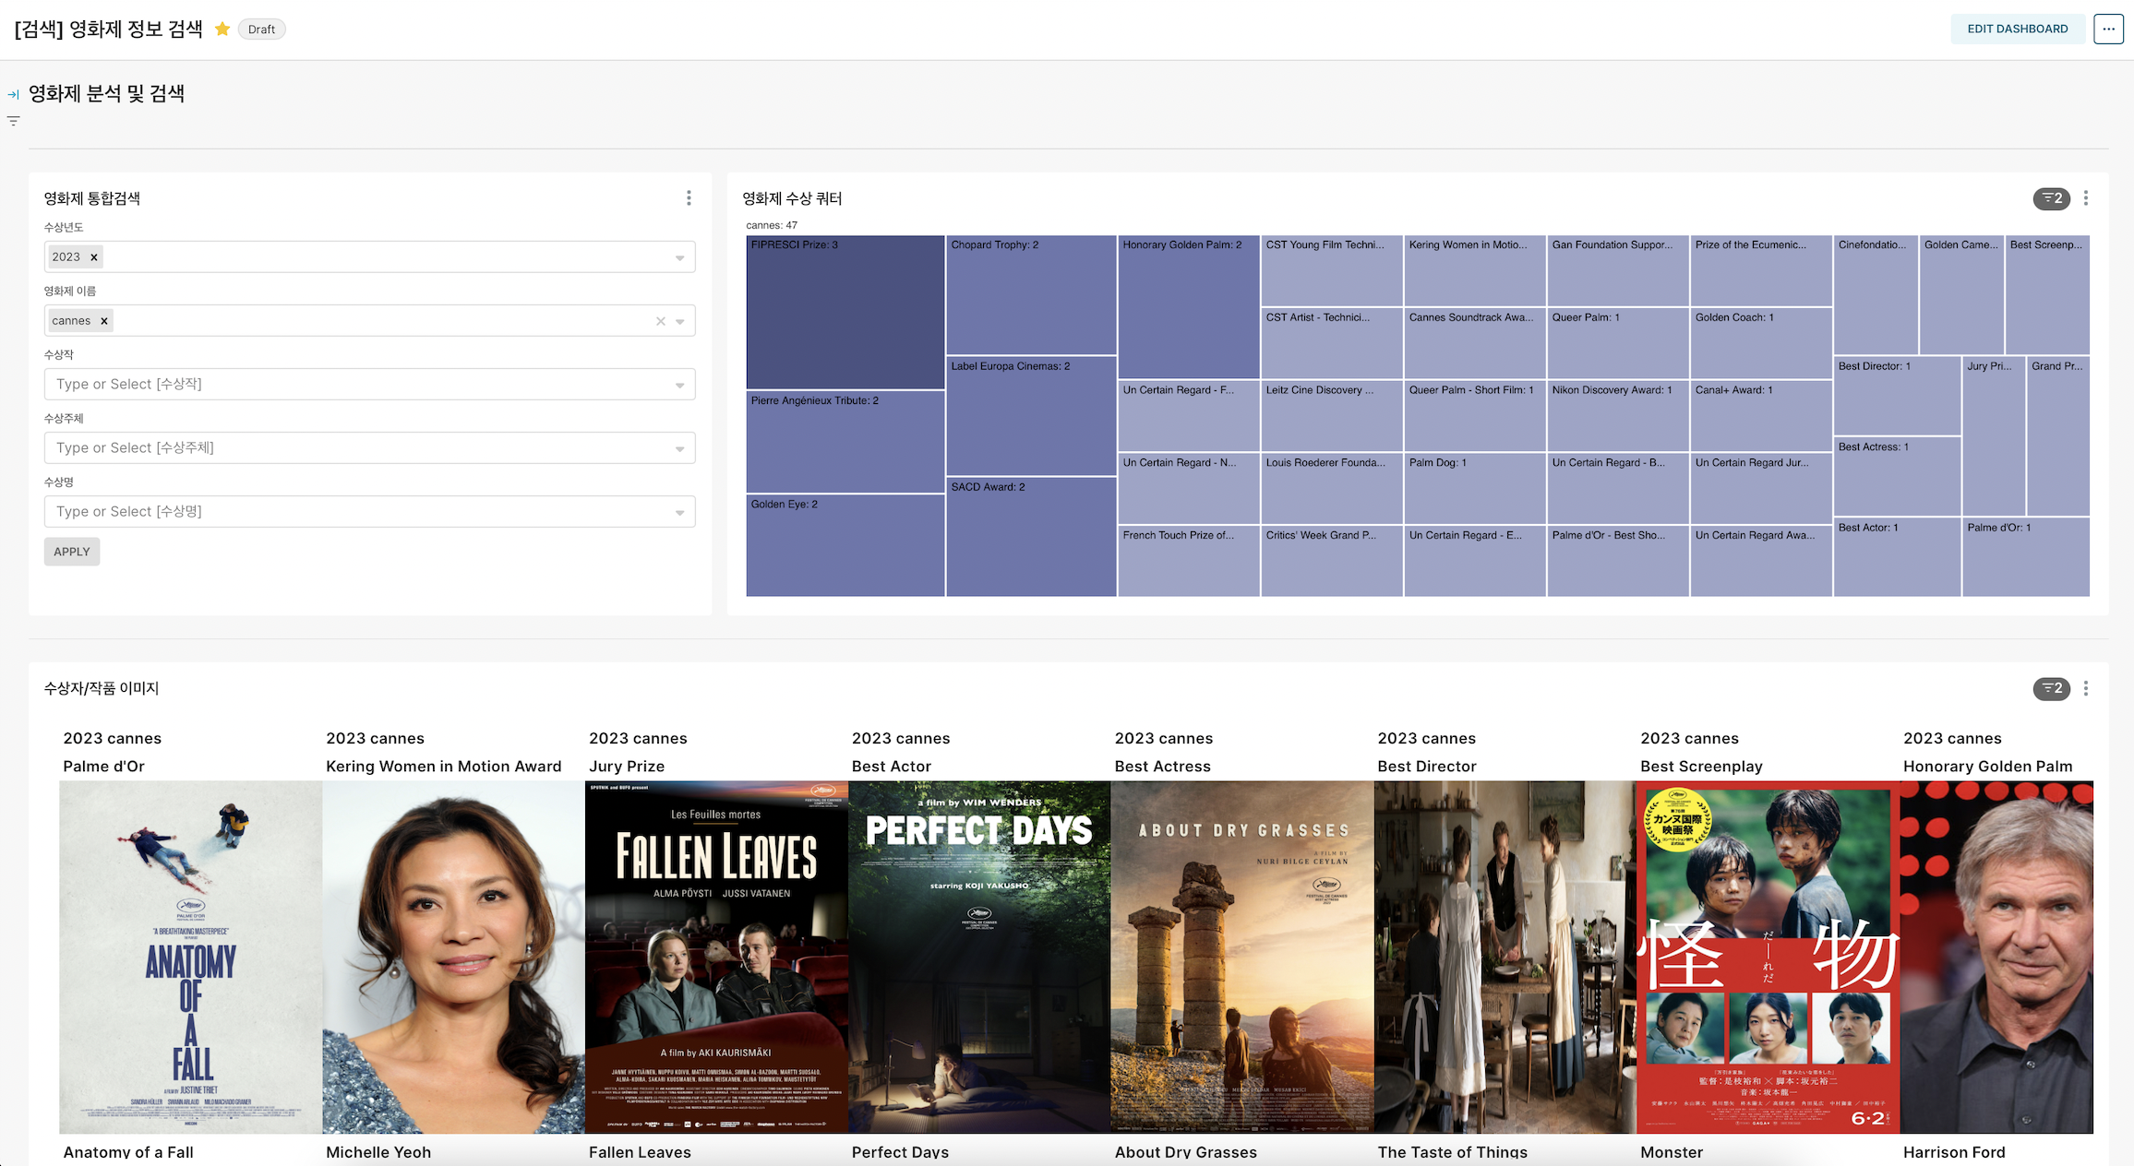
Task: Click the Palme d'Or: 1 treemap block
Action: tap(2026, 557)
